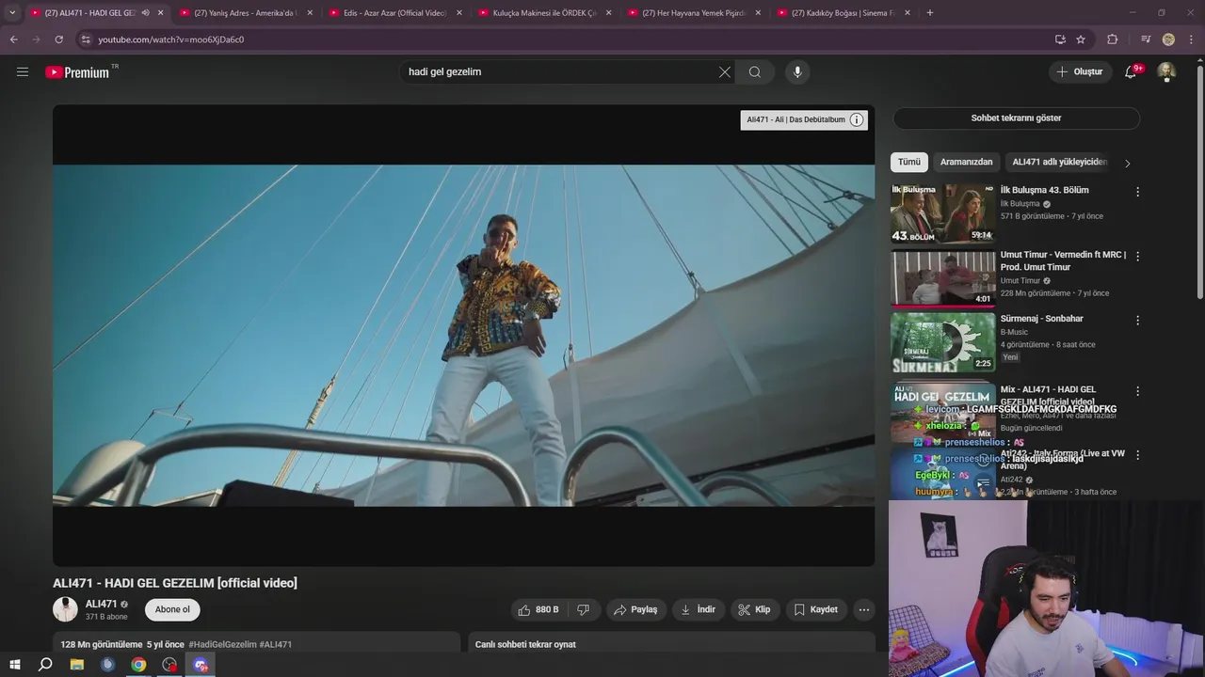Open ALI471 channel name link
The height and width of the screenshot is (677, 1205).
point(102,604)
